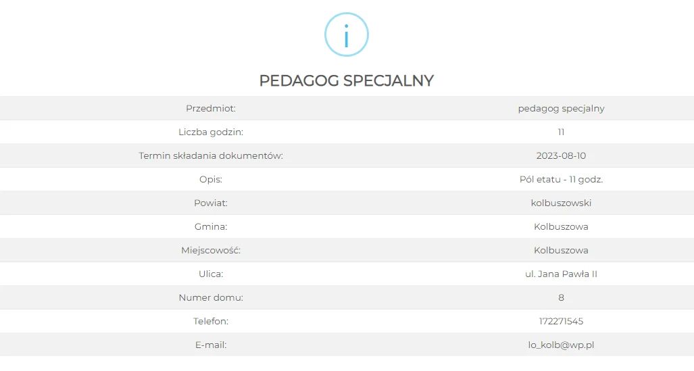
Task: Click Kolbuszowa in the Miejscowość row
Action: tap(561, 250)
